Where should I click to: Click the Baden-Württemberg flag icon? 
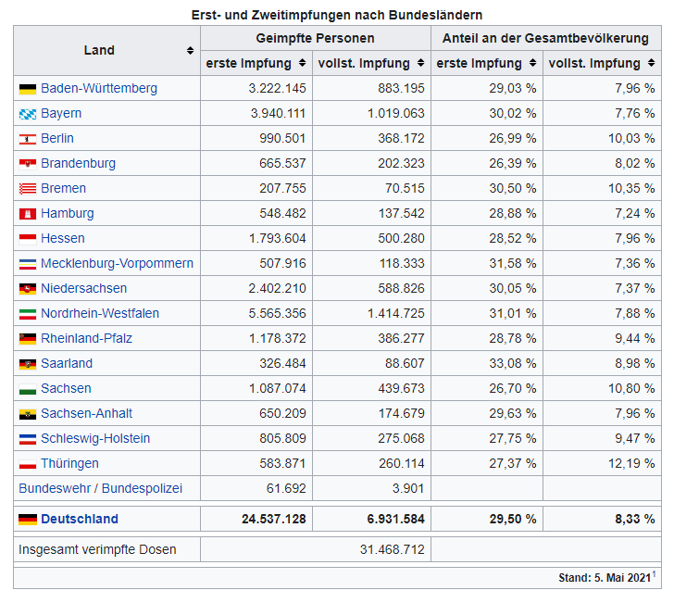click(28, 89)
